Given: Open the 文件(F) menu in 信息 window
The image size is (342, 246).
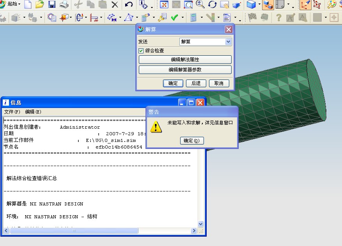Looking at the screenshot, I should pos(12,112).
